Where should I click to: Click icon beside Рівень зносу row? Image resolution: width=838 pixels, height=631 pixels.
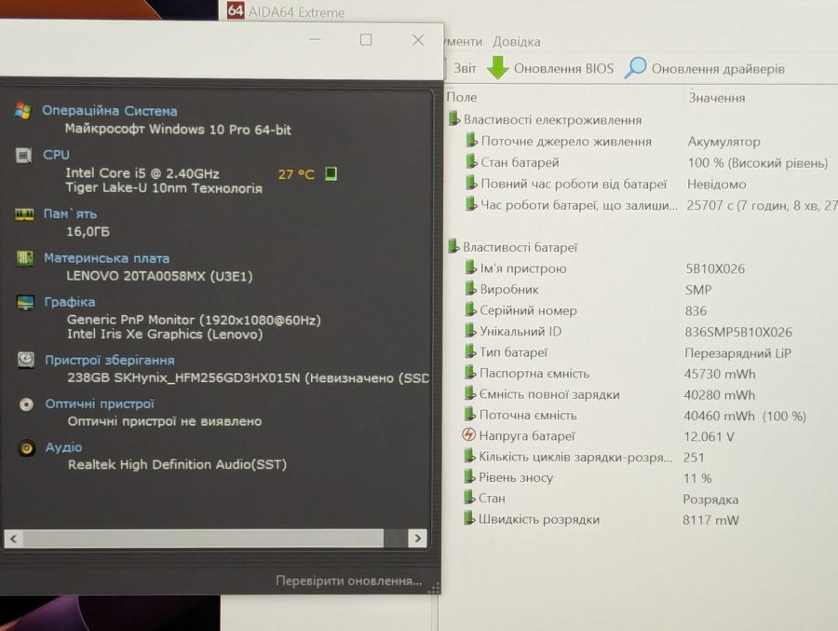[468, 476]
